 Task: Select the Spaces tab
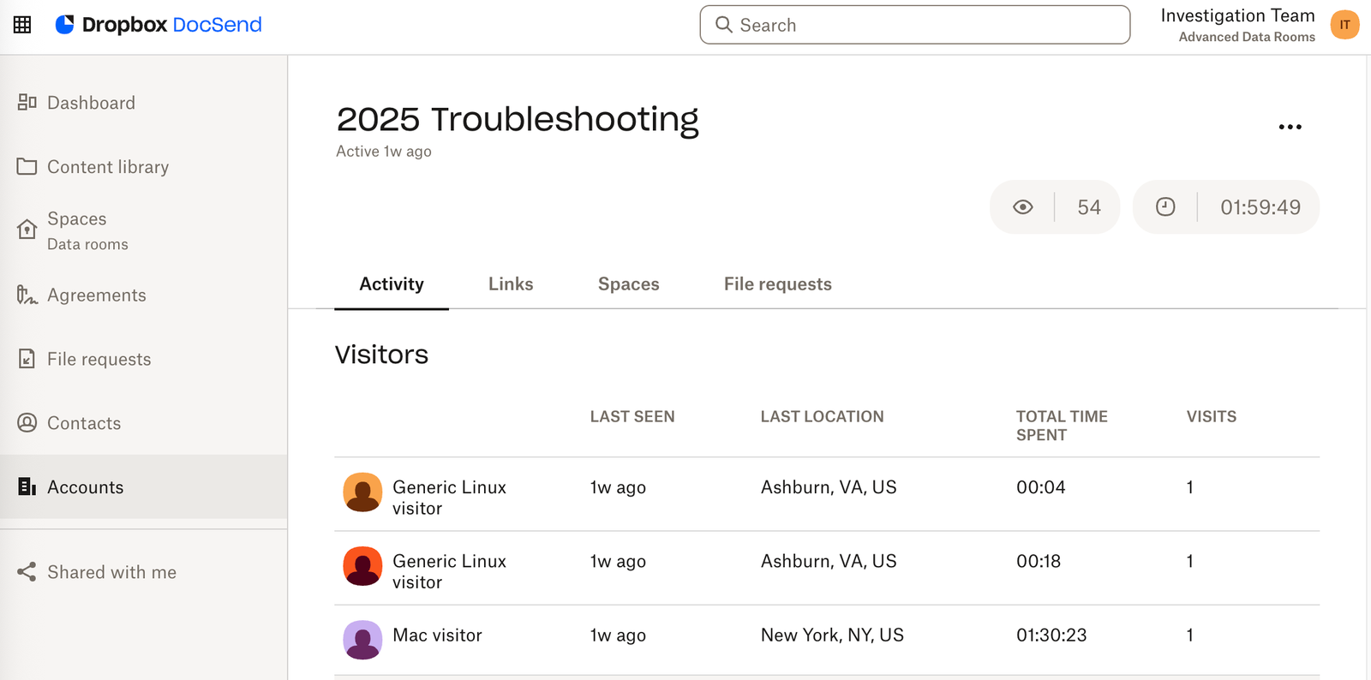click(x=628, y=284)
